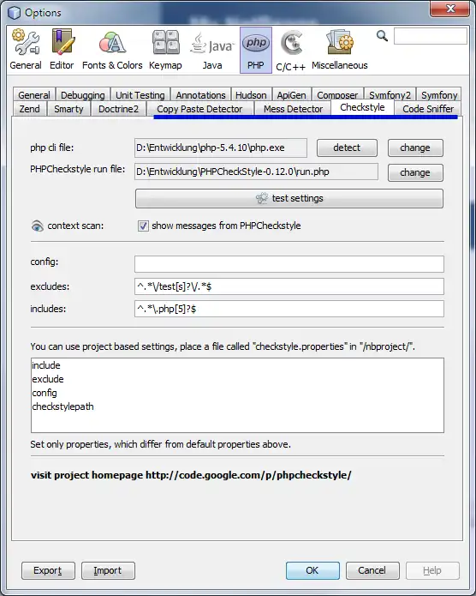Switch to the Composer tab
This screenshot has width=476, height=596.
point(337,94)
